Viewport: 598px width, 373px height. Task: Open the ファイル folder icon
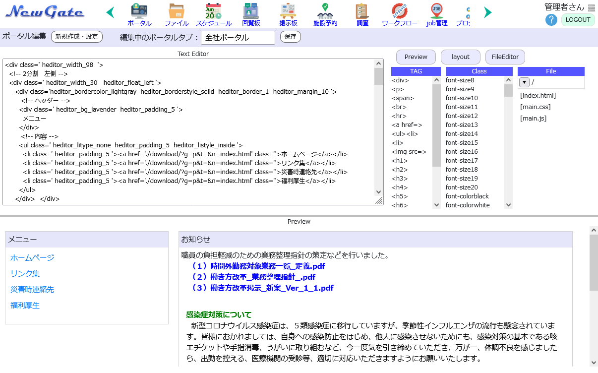(177, 11)
